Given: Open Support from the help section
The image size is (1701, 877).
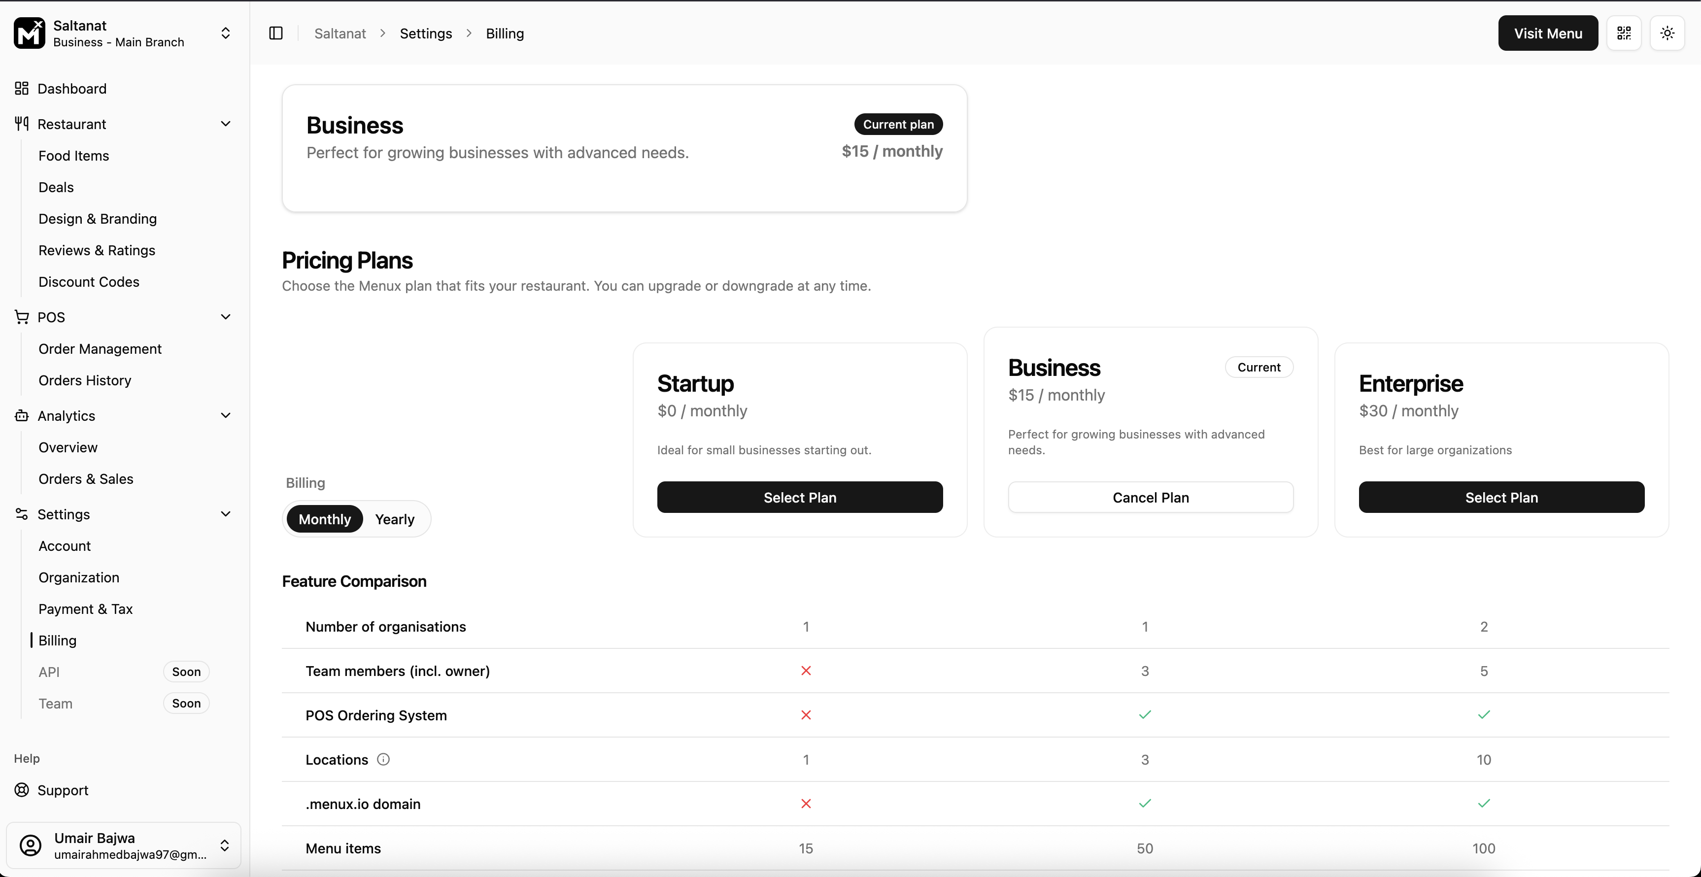Looking at the screenshot, I should (63, 790).
